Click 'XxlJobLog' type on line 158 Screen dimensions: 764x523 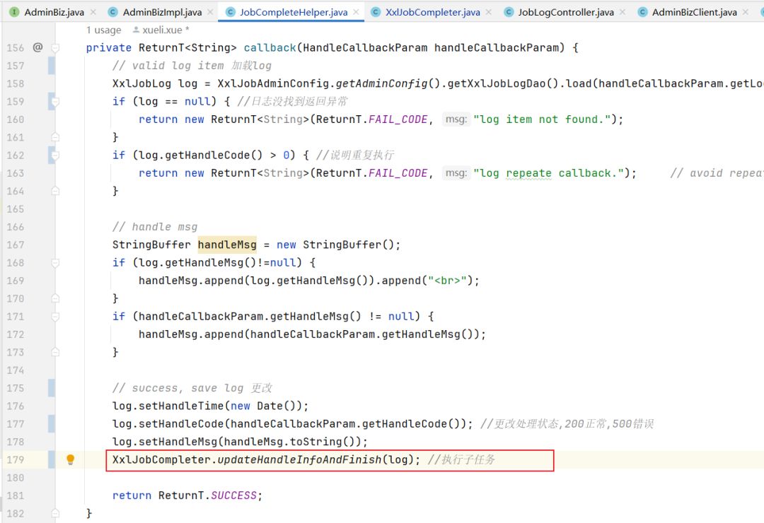point(141,84)
